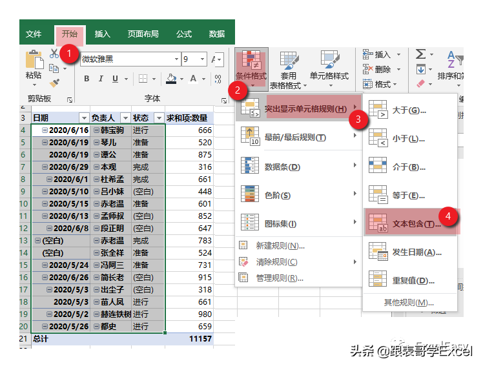Switch to the 页面布局 tab

[x=143, y=34]
